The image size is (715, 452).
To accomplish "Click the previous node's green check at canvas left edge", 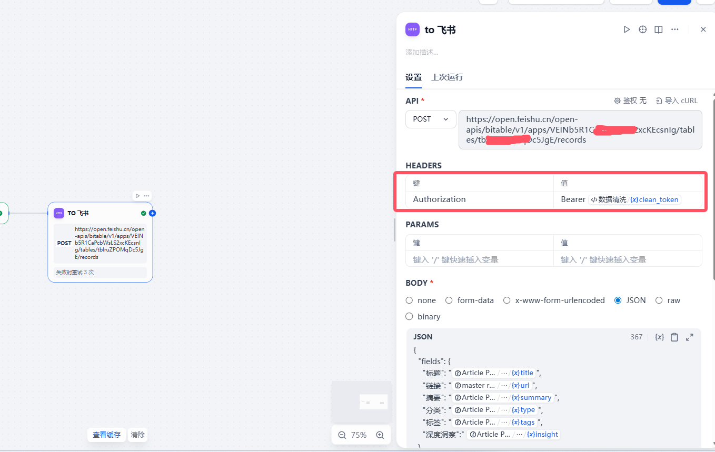I will (2, 213).
